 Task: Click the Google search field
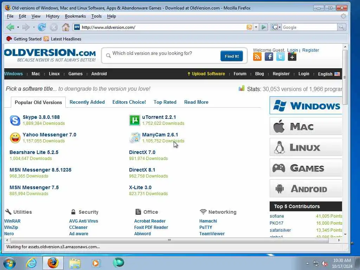pyautogui.click(x=309, y=27)
